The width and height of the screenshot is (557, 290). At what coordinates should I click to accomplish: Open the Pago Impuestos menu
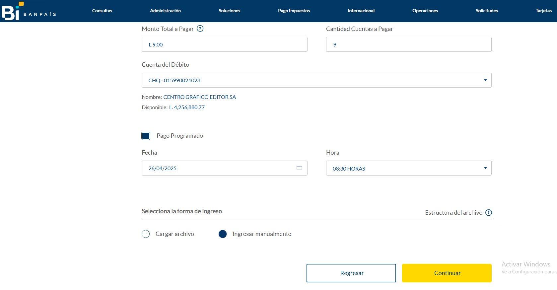(x=294, y=11)
